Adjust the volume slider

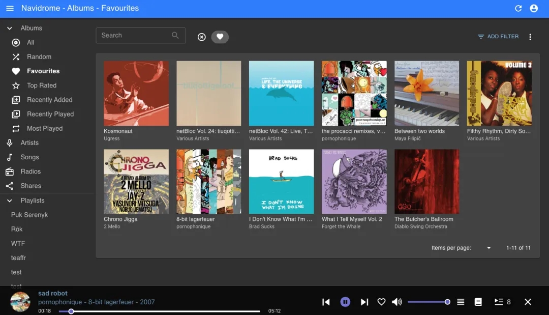click(429, 302)
